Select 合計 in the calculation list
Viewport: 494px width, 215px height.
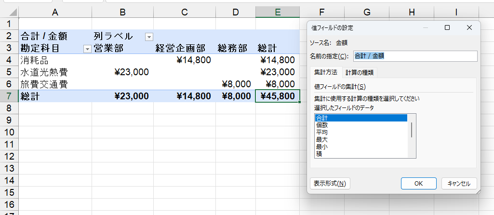click(322, 118)
